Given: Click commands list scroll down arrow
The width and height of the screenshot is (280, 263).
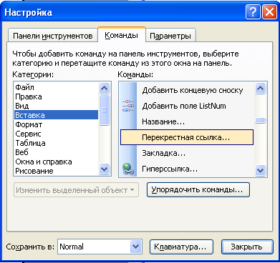Looking at the screenshot, I should coord(260,171).
